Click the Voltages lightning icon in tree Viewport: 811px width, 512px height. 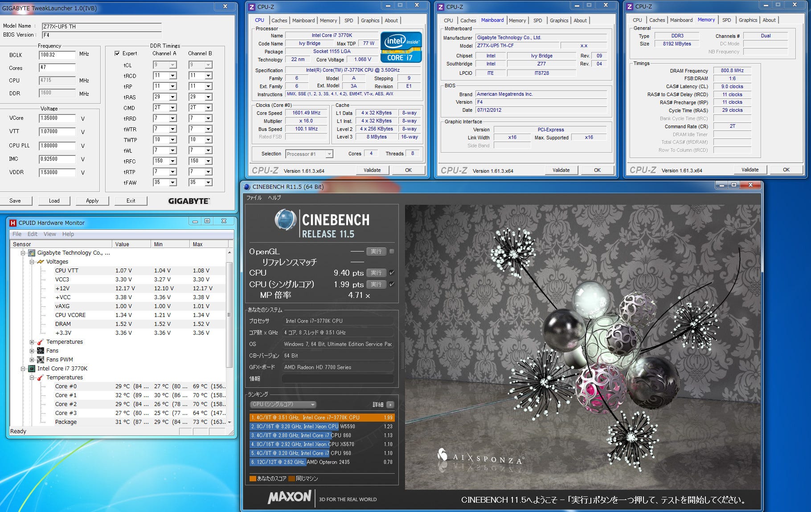[41, 261]
